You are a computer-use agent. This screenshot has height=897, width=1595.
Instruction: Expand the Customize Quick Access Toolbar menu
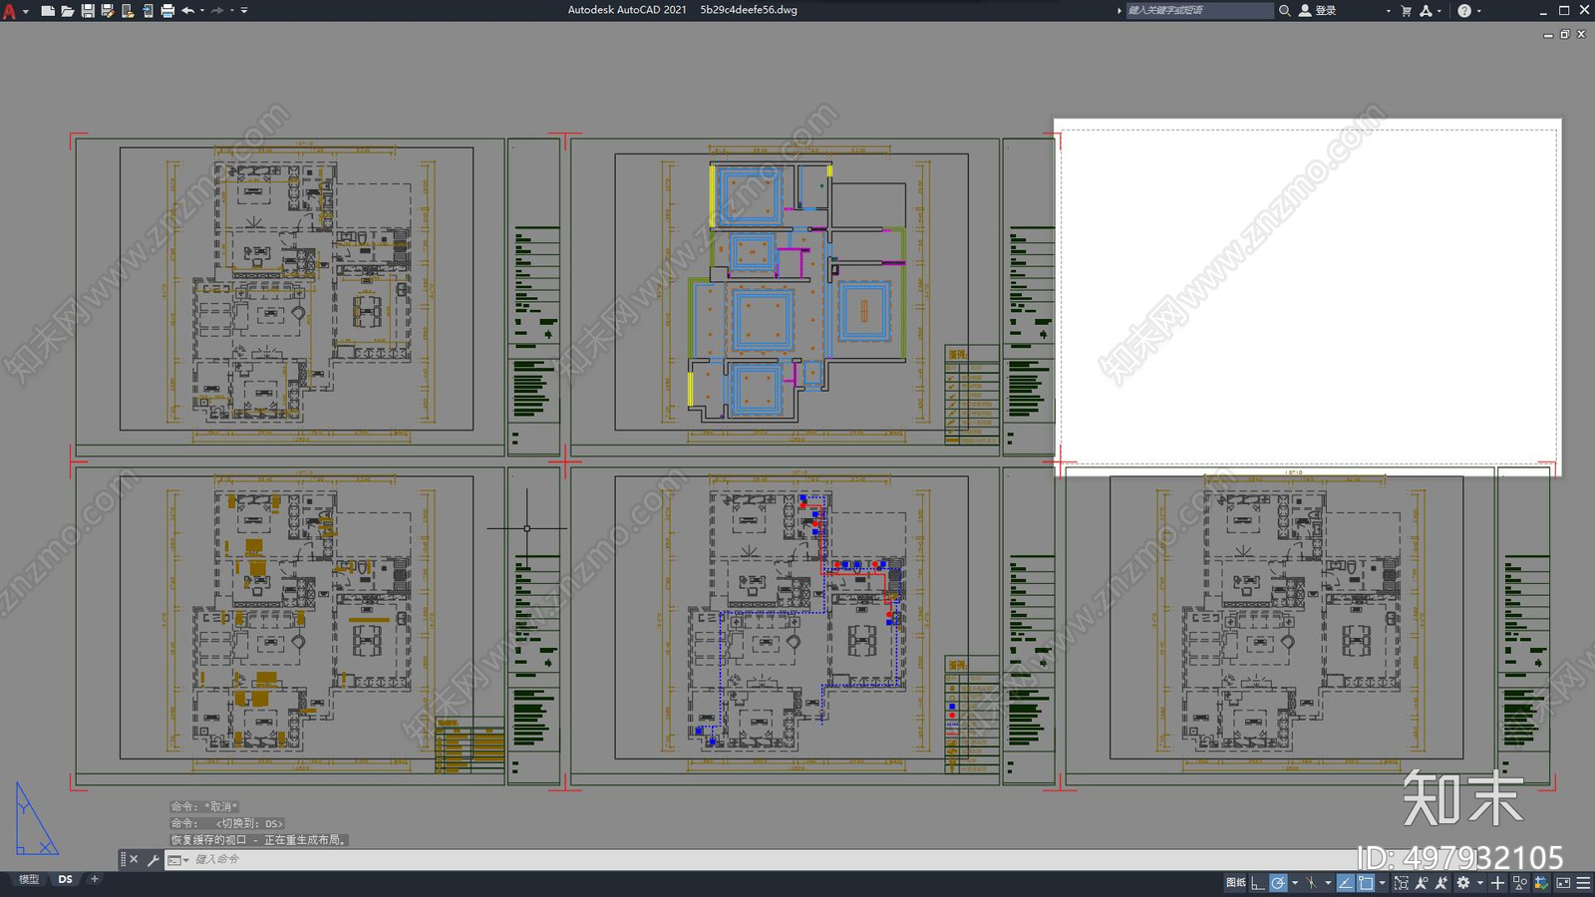(x=244, y=11)
